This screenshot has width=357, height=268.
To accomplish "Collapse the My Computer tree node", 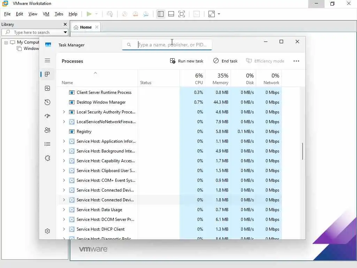I will coord(6,42).
